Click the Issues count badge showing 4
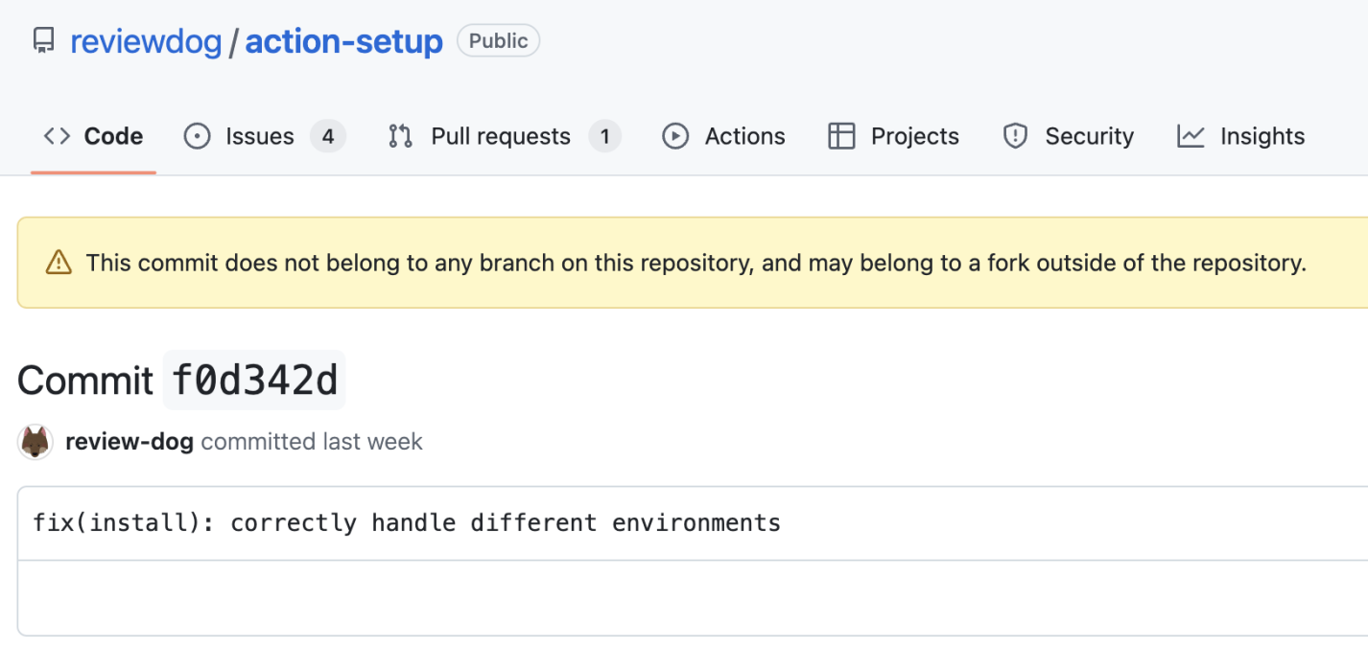Image resolution: width=1368 pixels, height=671 pixels. pyautogui.click(x=326, y=135)
